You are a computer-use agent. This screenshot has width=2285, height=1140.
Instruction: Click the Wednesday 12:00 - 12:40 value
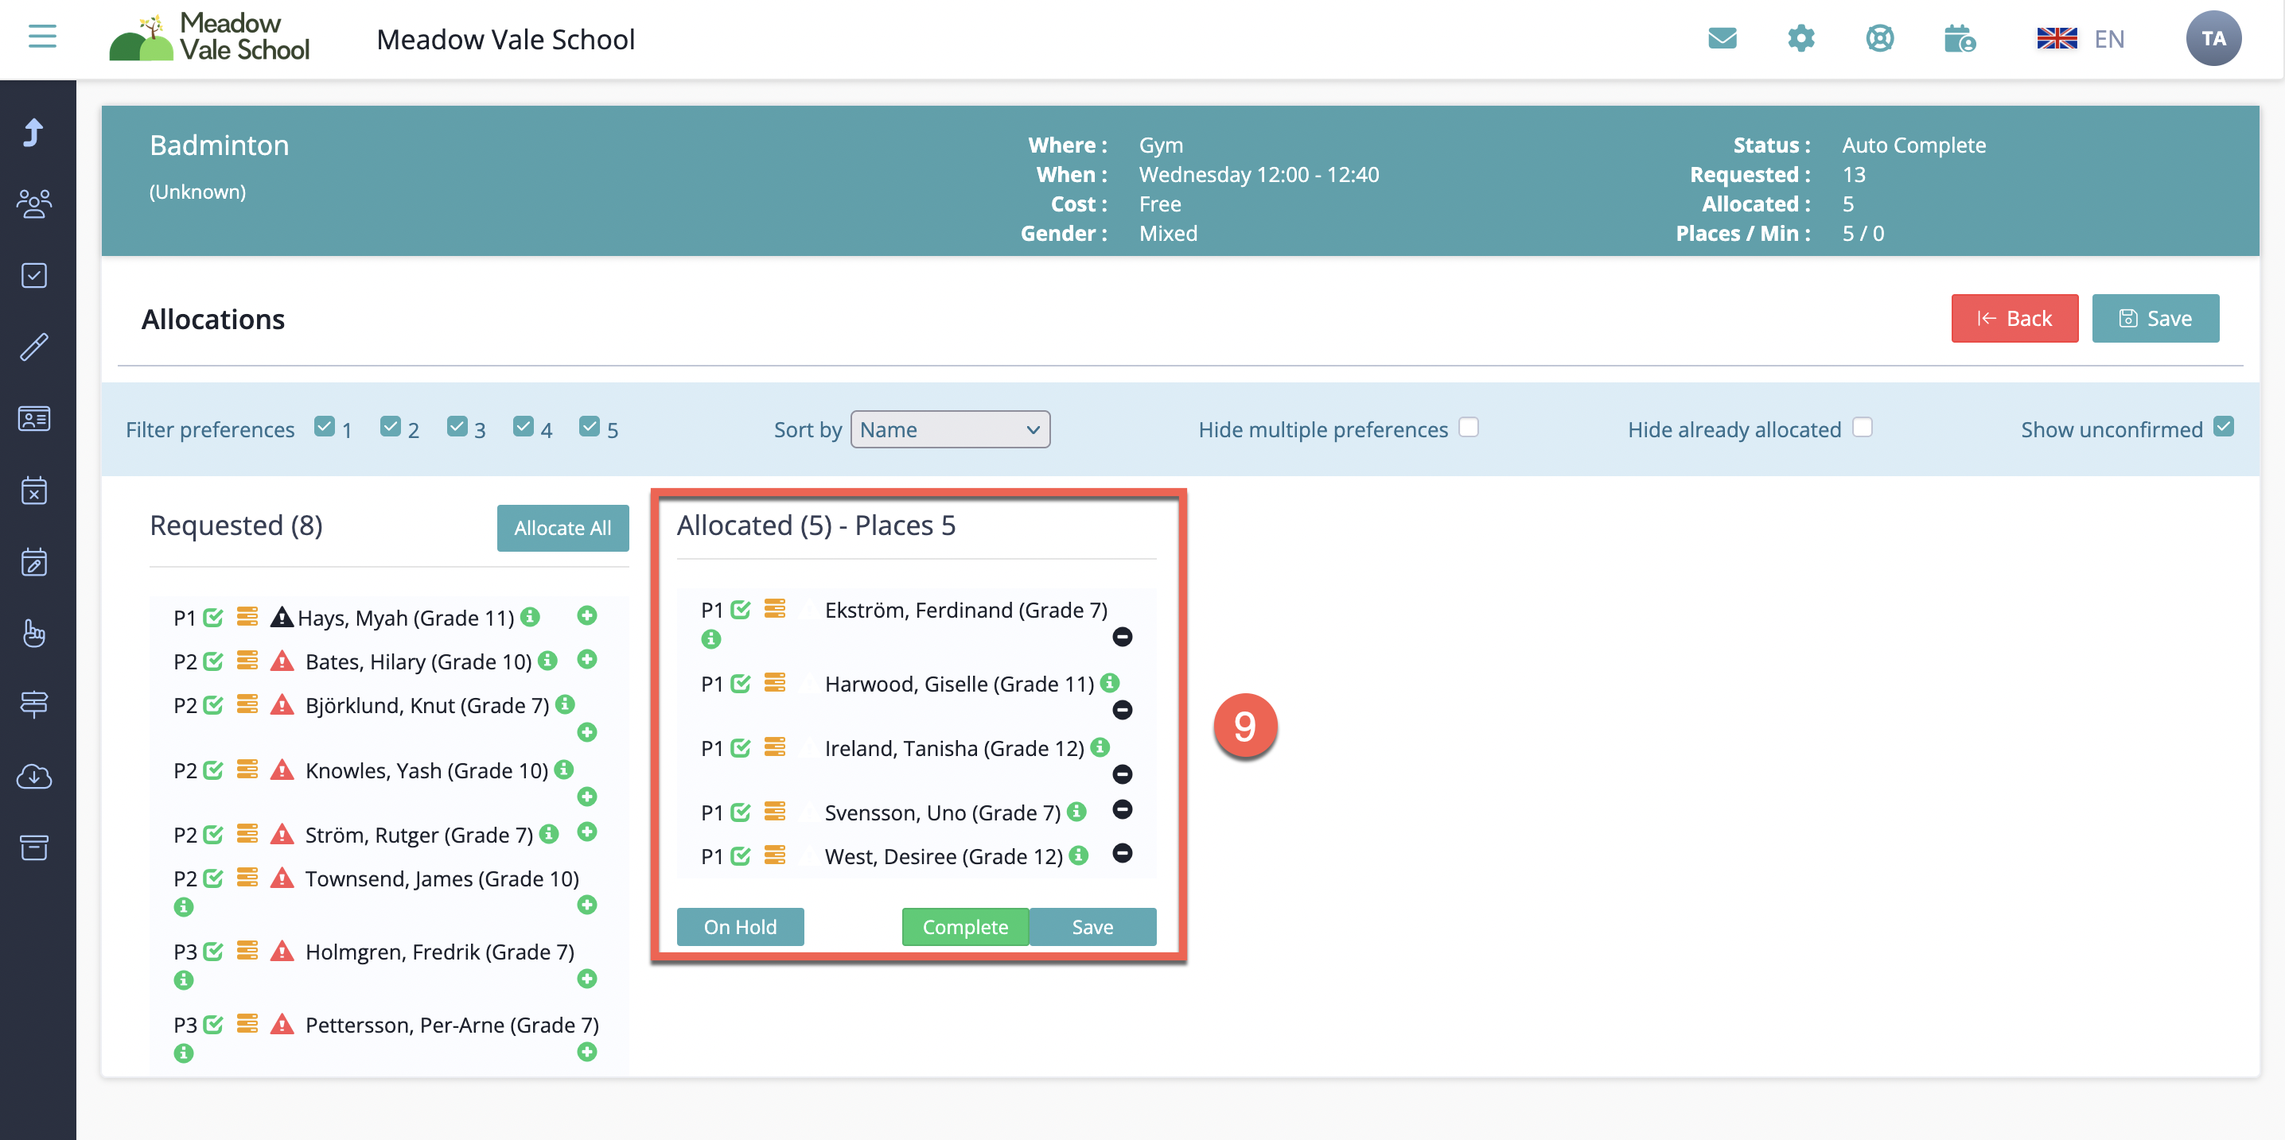coord(1259,174)
